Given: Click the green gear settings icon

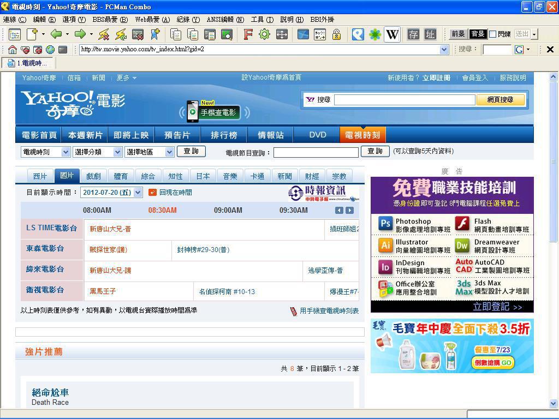Looking at the screenshot, I should [264, 34].
